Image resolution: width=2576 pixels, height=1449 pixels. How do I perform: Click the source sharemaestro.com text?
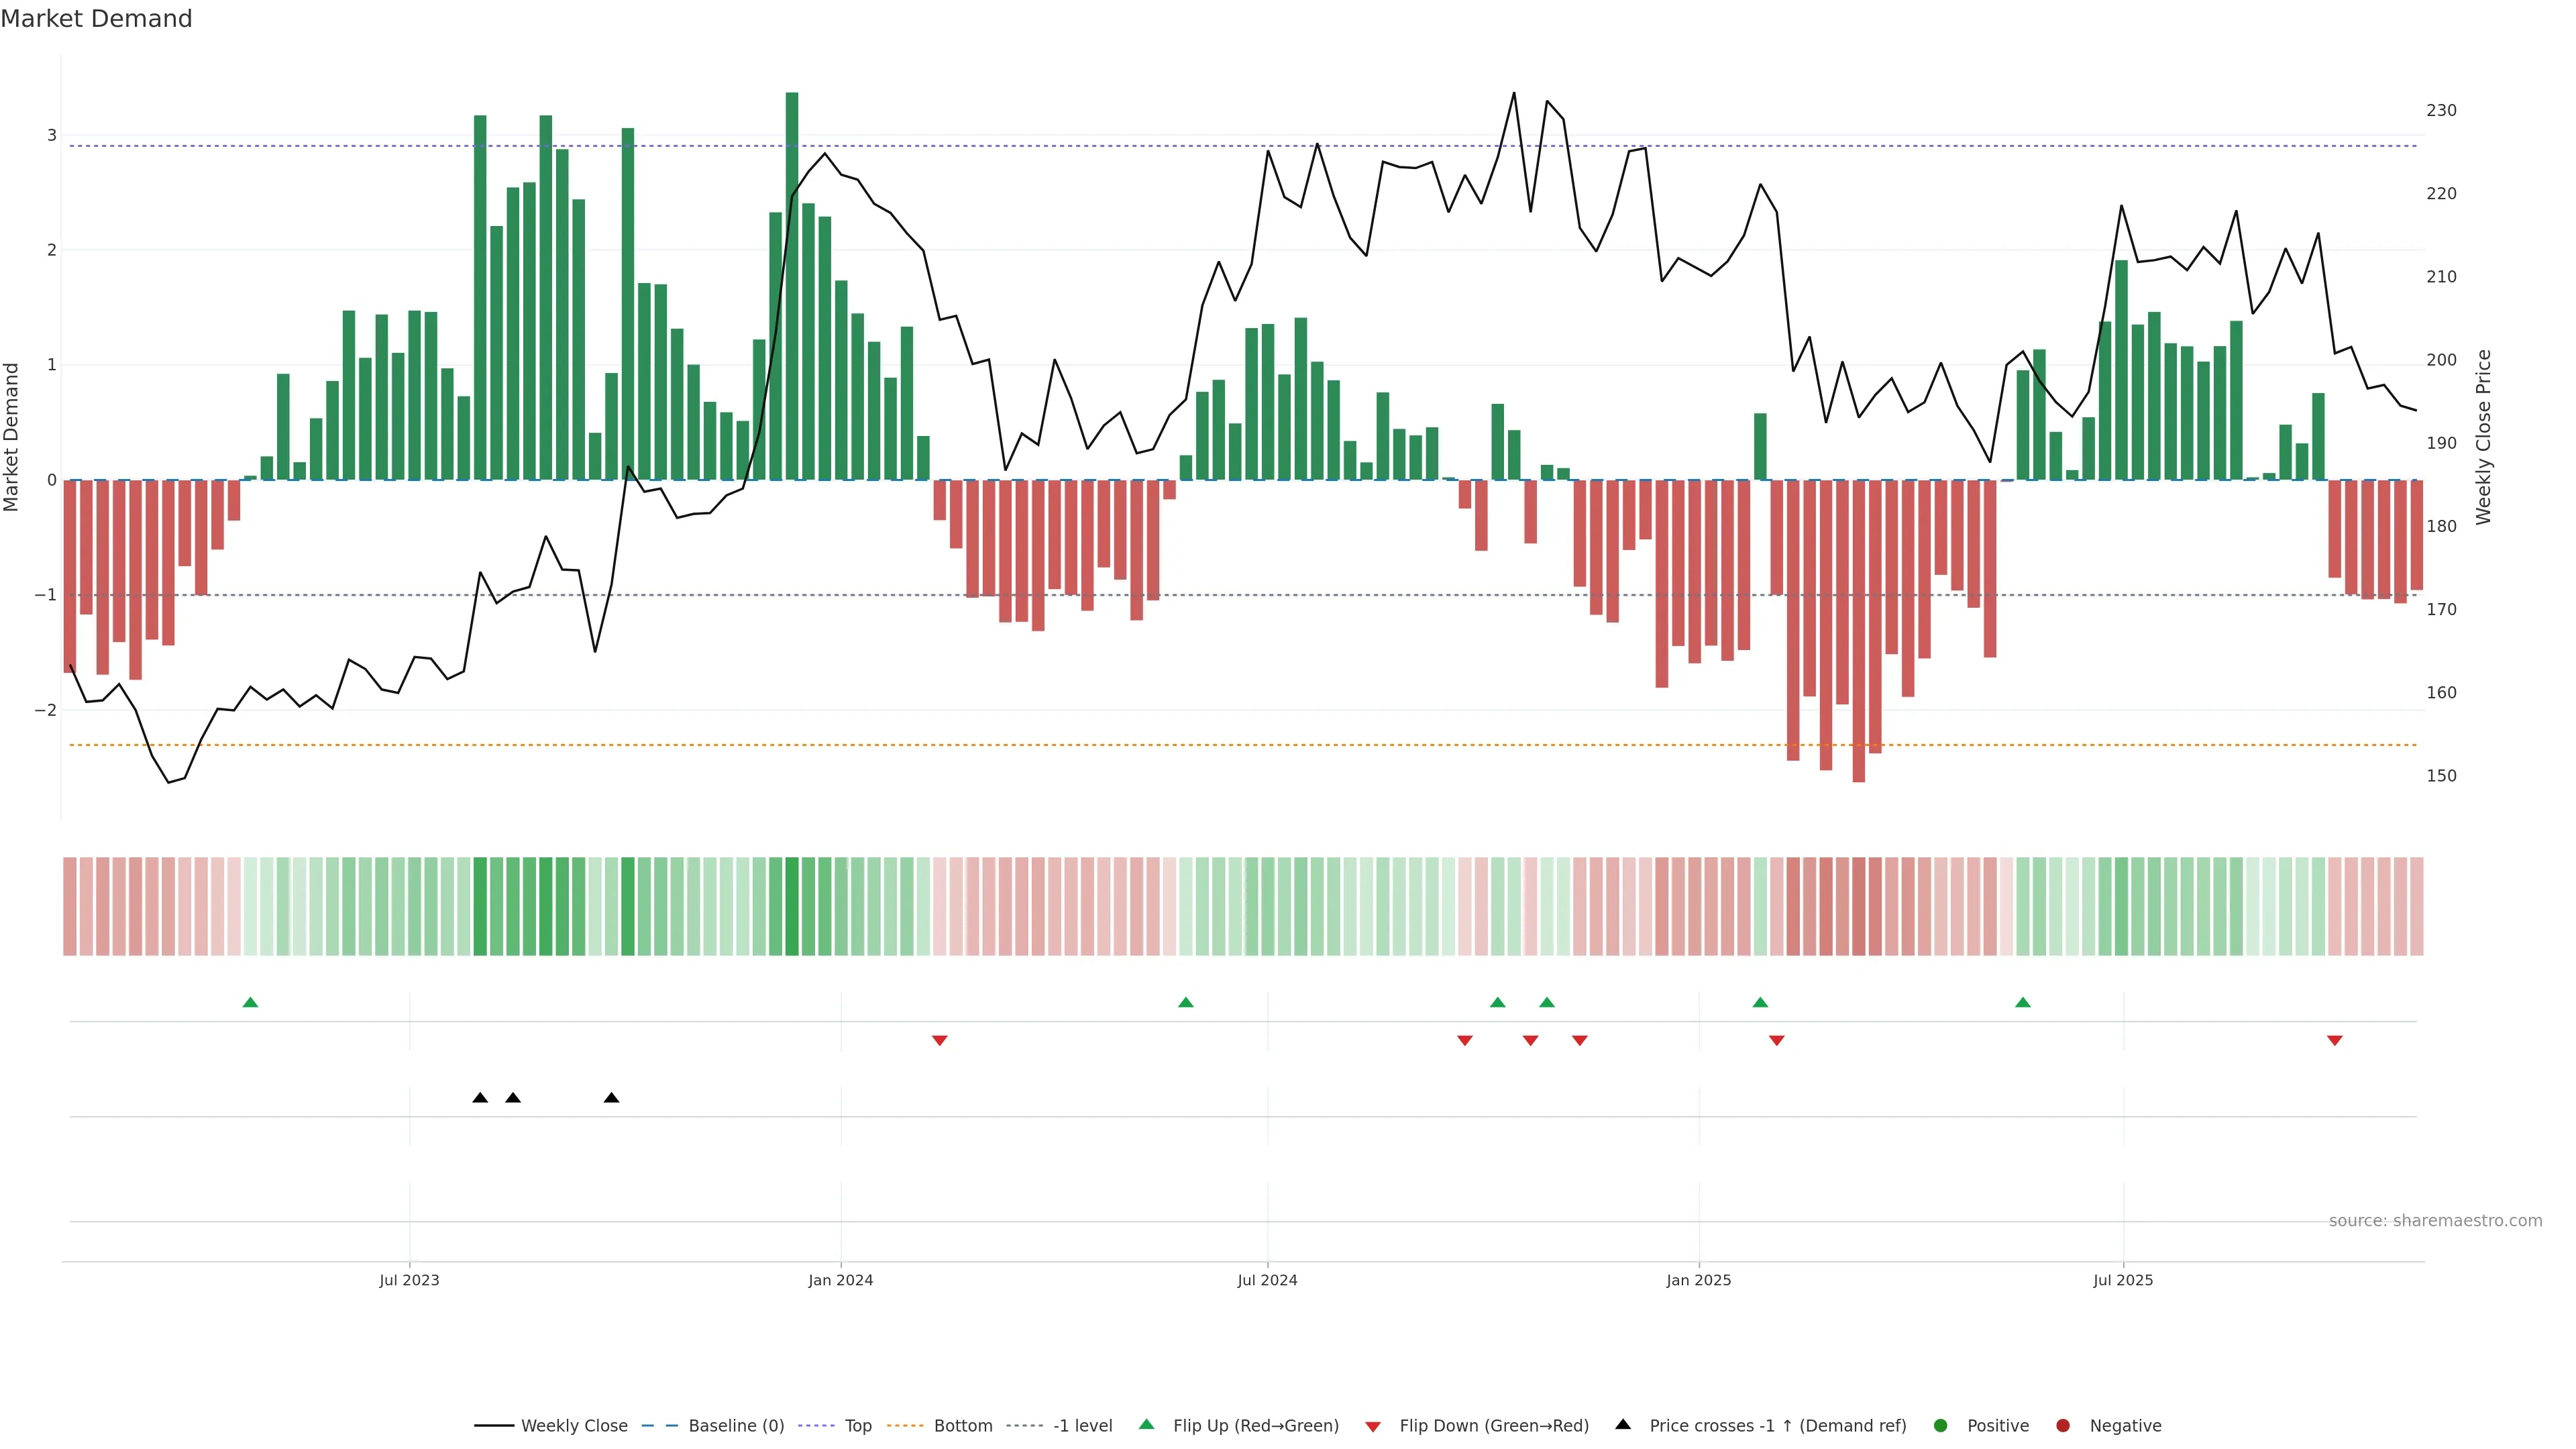tap(2435, 1220)
